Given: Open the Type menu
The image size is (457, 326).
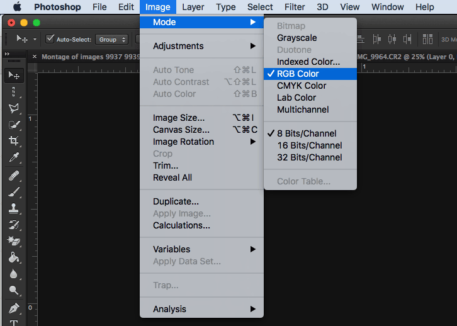Looking at the screenshot, I should (225, 7).
